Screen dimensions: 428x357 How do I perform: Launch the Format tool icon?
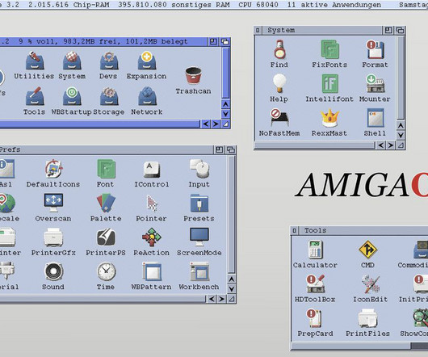point(375,49)
